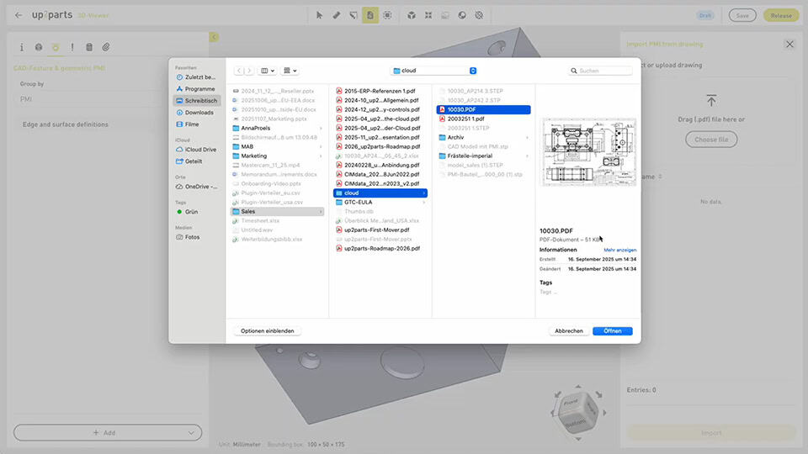The width and height of the screenshot is (808, 454).
Task: Open the 3D cube view icon
Action: tap(412, 15)
